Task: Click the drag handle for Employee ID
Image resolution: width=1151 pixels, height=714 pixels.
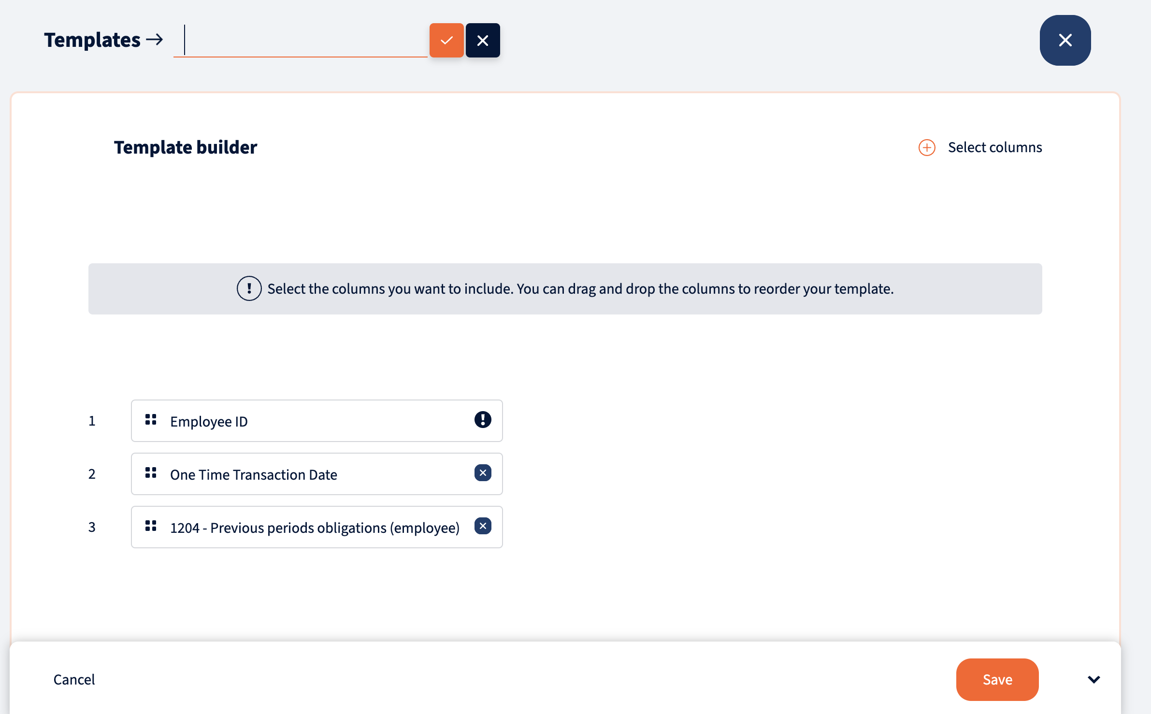Action: [151, 419]
